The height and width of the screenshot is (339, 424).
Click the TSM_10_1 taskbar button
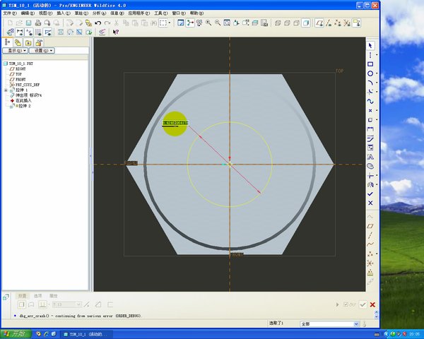point(87,333)
